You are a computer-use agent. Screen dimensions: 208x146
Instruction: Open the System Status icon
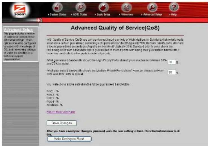click(57, 7)
